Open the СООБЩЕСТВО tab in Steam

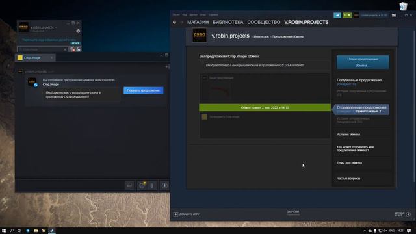(264, 23)
